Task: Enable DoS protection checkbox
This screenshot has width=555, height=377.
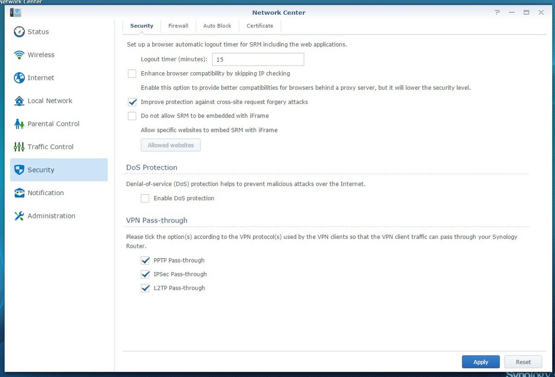Action: 145,198
